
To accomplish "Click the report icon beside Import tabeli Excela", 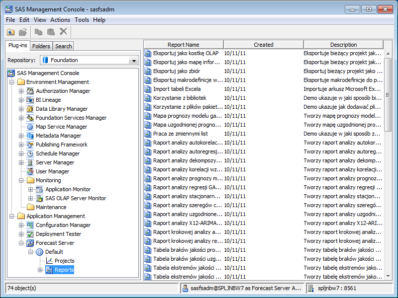I will pyautogui.click(x=148, y=89).
